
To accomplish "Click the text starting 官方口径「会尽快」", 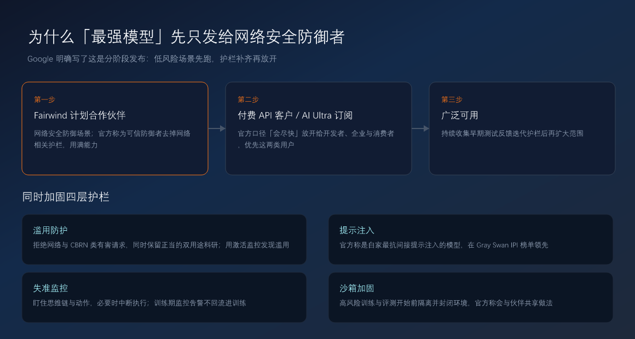I will (316, 139).
